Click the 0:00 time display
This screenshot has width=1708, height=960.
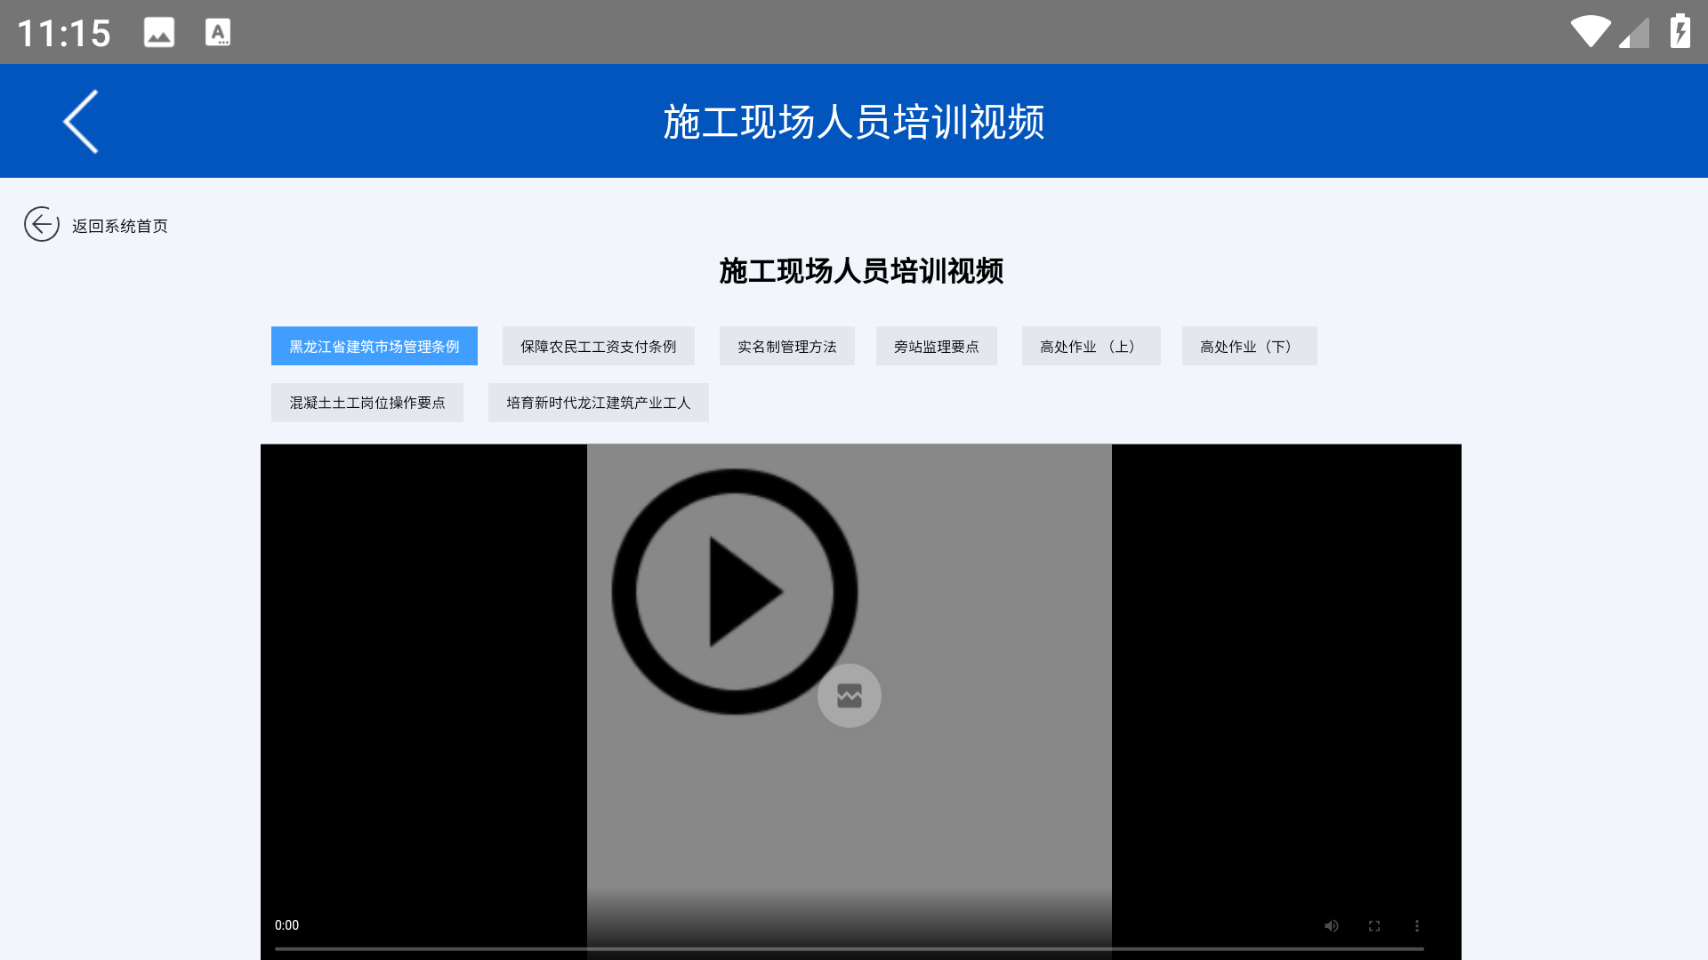(286, 925)
